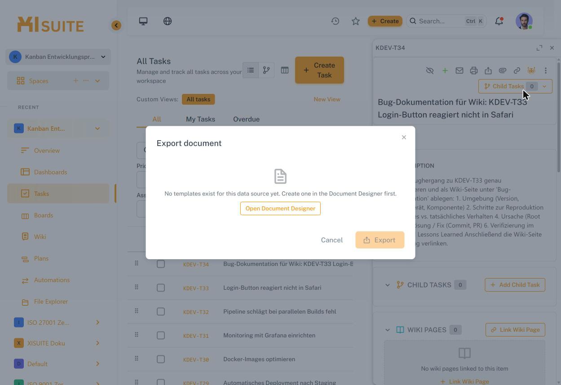Tick checkbox for KDEV-T32 row
This screenshot has width=561, height=385.
[x=161, y=312]
